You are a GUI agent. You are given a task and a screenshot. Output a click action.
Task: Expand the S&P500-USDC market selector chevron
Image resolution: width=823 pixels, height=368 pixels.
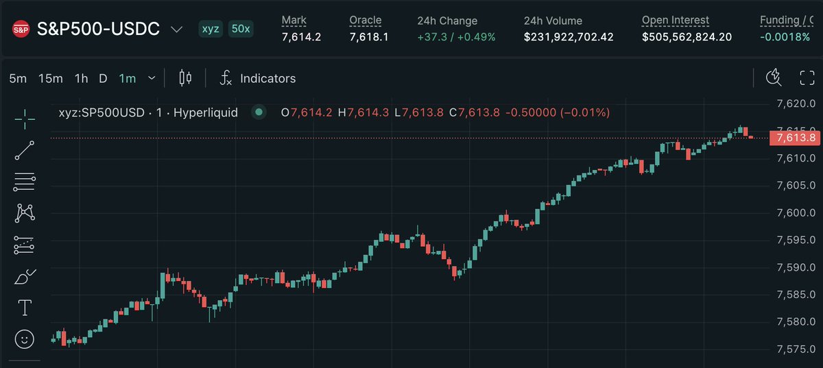point(176,29)
